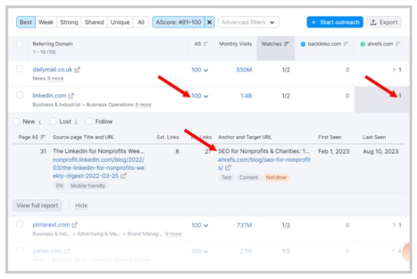Enable the New backlinks checkbox
This screenshot has height=279, width=417.
click(16, 121)
